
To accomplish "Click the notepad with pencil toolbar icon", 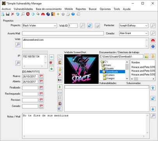I will 68,14.
